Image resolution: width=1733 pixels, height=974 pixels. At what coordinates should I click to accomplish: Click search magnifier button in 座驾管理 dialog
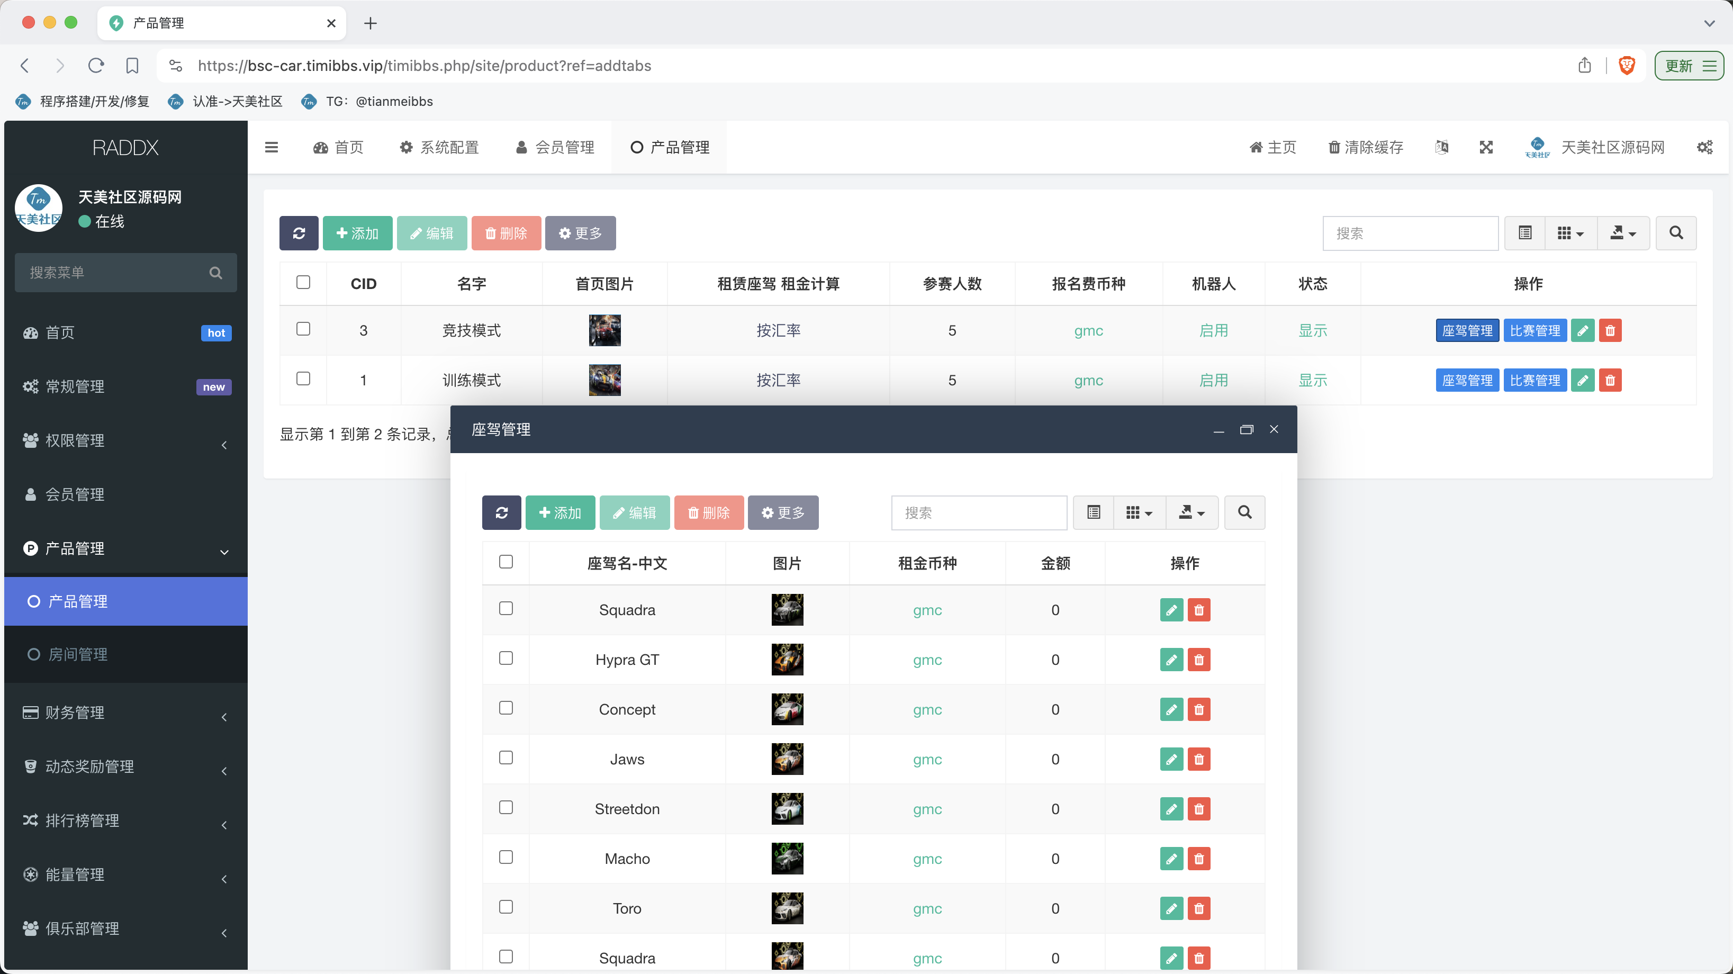(x=1244, y=512)
